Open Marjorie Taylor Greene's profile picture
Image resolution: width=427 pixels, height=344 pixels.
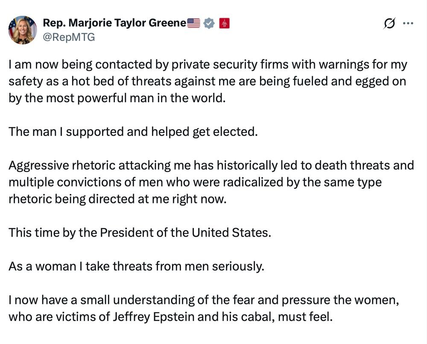[23, 30]
